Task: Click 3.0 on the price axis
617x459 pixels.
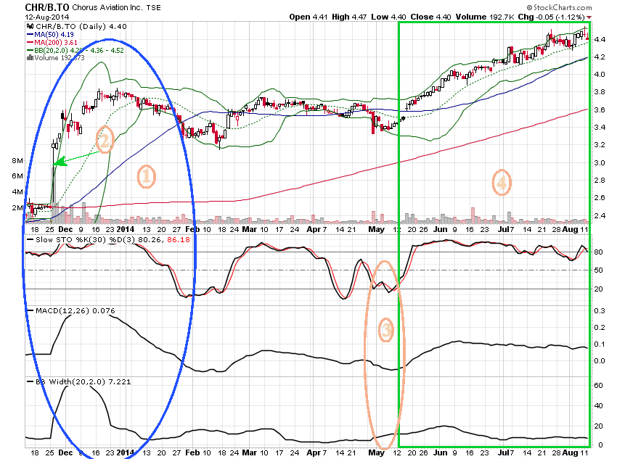Action: 600,162
